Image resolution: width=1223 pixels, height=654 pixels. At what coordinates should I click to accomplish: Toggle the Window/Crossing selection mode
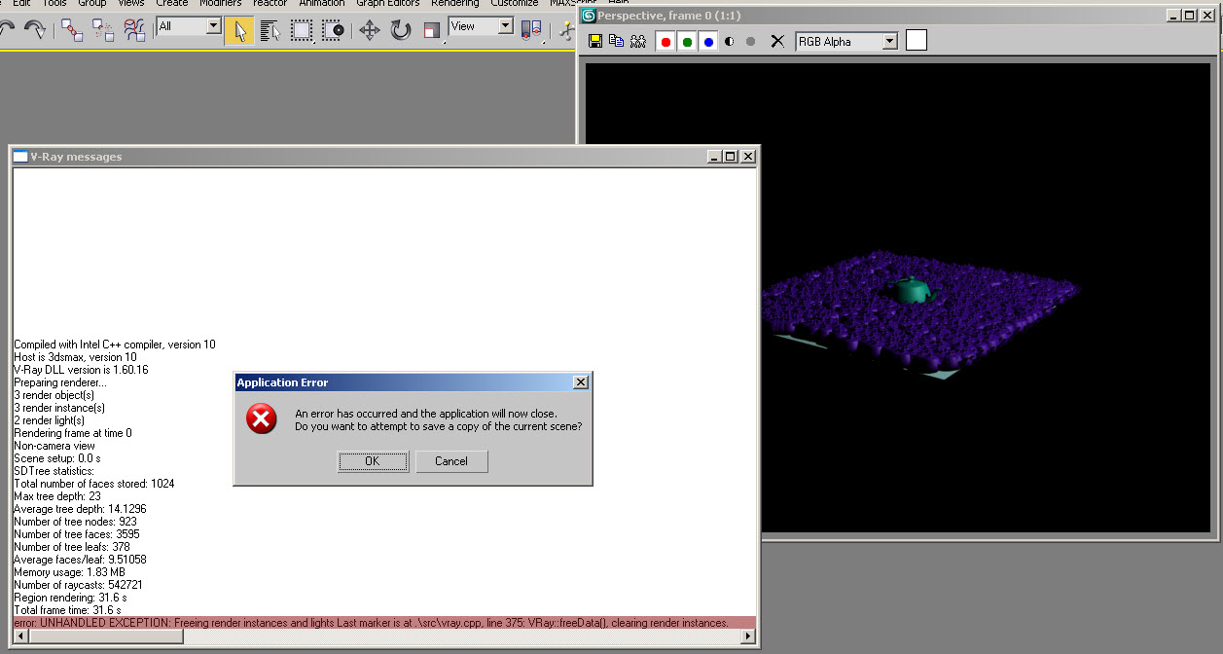pyautogui.click(x=333, y=29)
